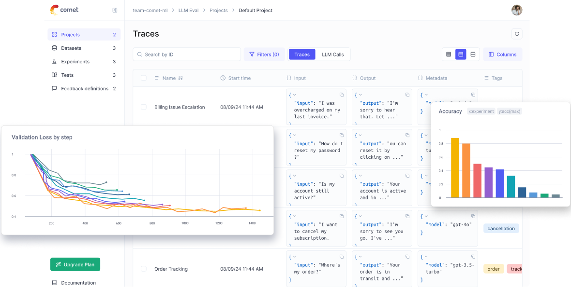Copy the Input JSON for Billing Issue Escalation

[x=342, y=95]
